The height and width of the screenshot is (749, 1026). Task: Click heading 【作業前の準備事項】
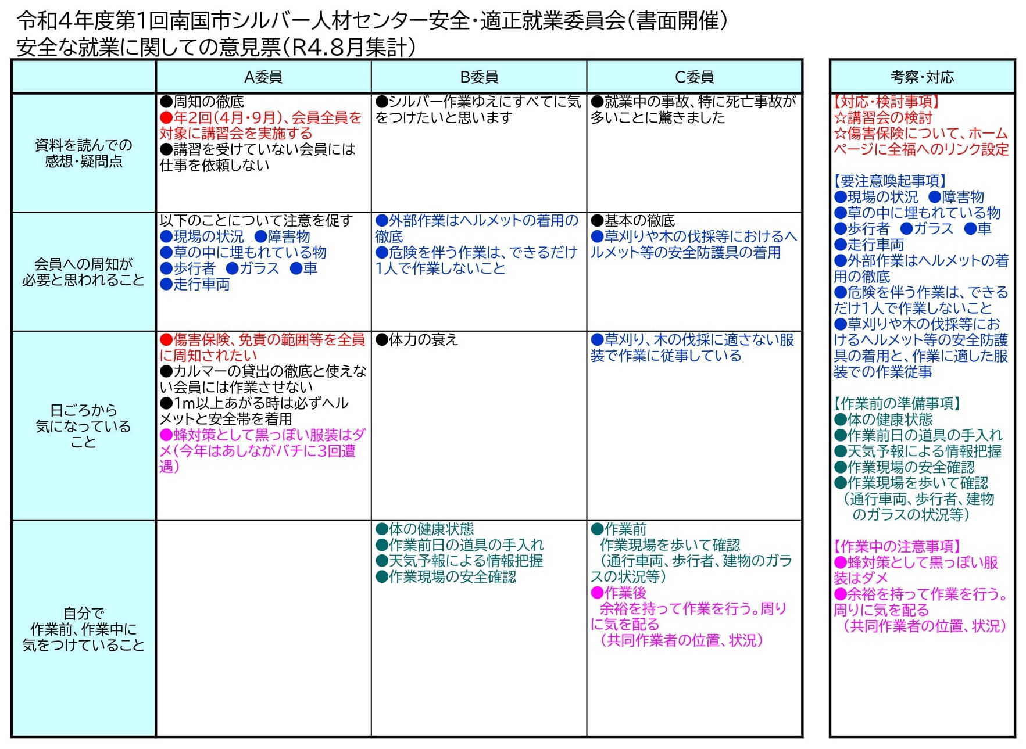pyautogui.click(x=897, y=403)
